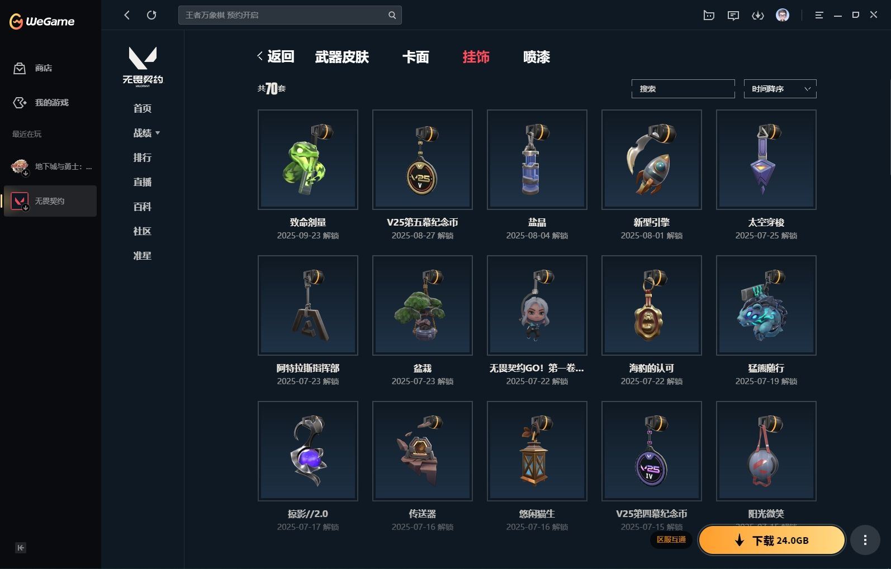Viewport: 891px width, 569px height.
Task: Open the hamburger main menu icon
Action: (x=819, y=16)
